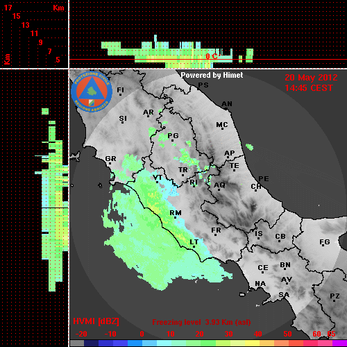Viewport: 347px width, 347px height.
Task: Select the VT city label
Action: [158, 178]
